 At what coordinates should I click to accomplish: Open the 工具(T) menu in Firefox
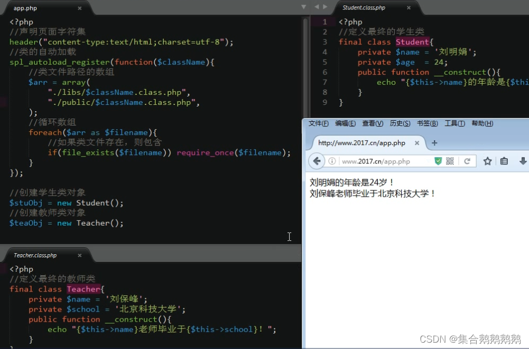(x=454, y=123)
